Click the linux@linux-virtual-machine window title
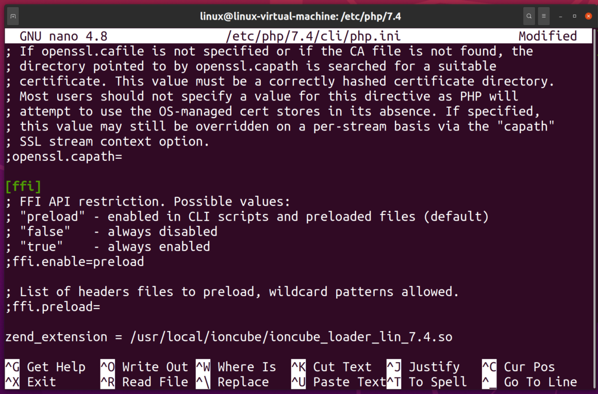This screenshot has width=598, height=394. 301,16
